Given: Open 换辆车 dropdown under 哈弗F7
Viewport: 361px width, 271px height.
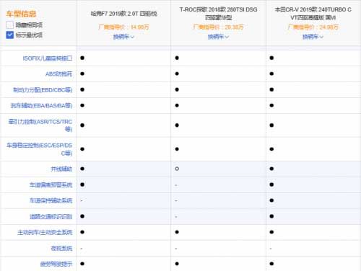Looking at the screenshot, I should coord(123,37).
